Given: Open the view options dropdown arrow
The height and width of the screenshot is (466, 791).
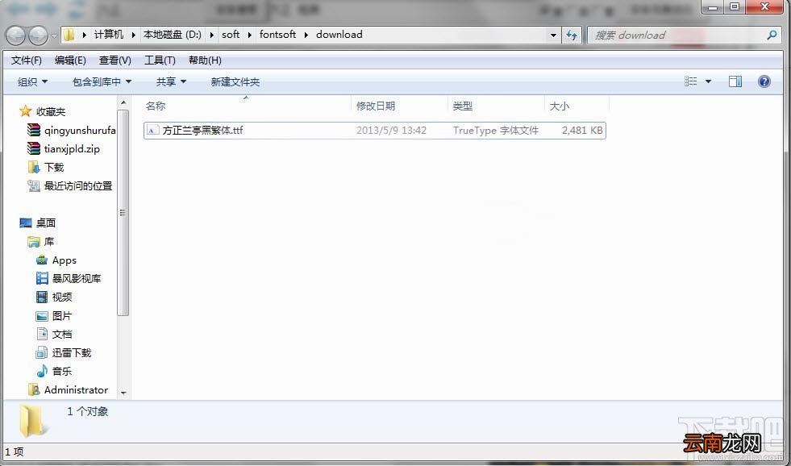Looking at the screenshot, I should pos(708,81).
